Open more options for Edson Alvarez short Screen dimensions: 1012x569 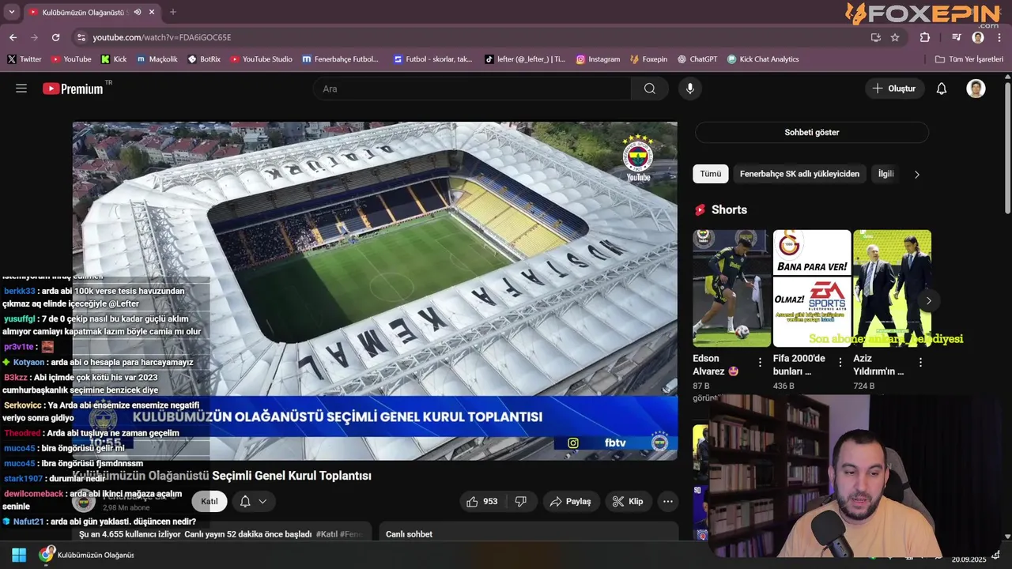coord(760,362)
